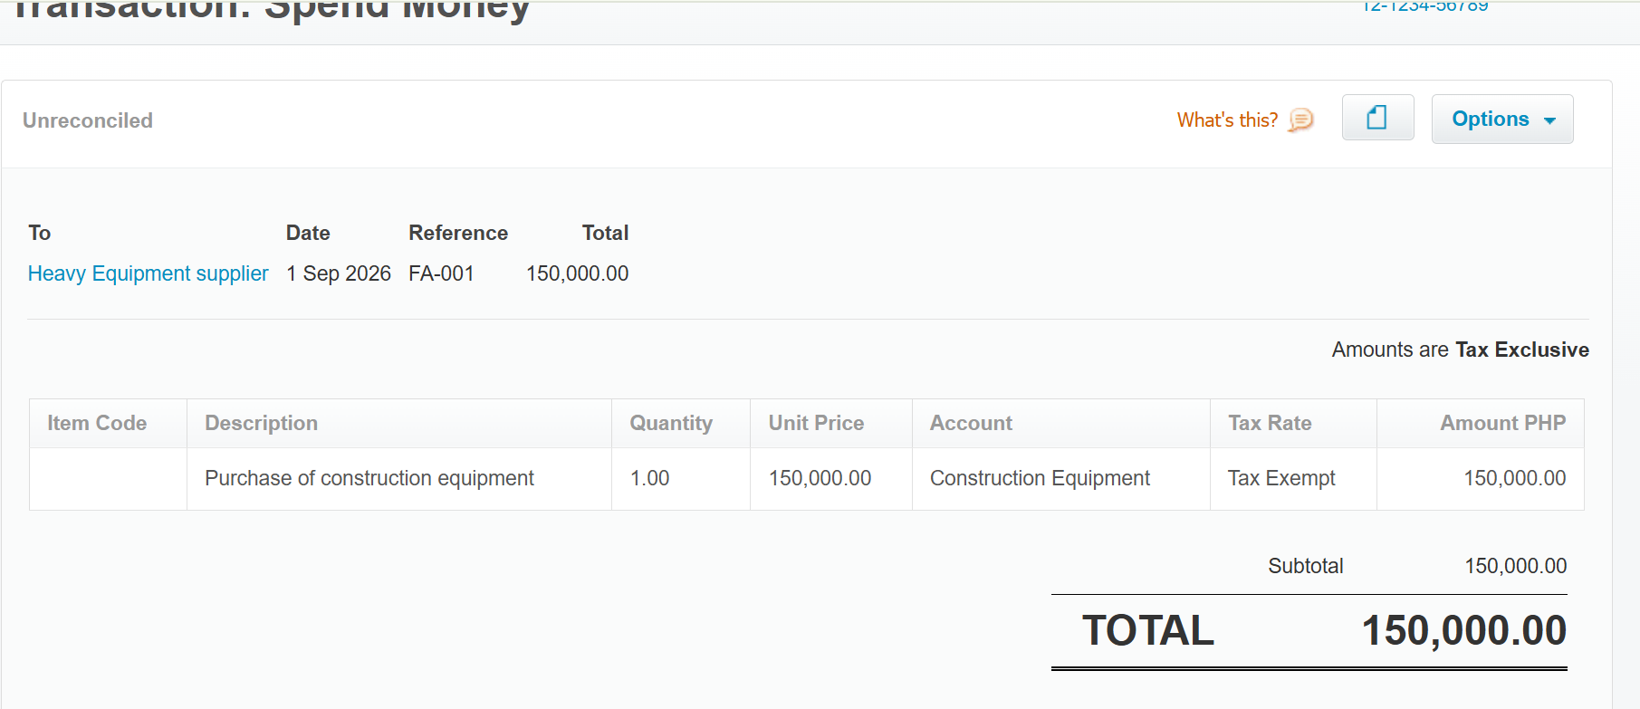Click the Amount PHP column header
Screen dimensions: 1640x709
[x=1502, y=423]
